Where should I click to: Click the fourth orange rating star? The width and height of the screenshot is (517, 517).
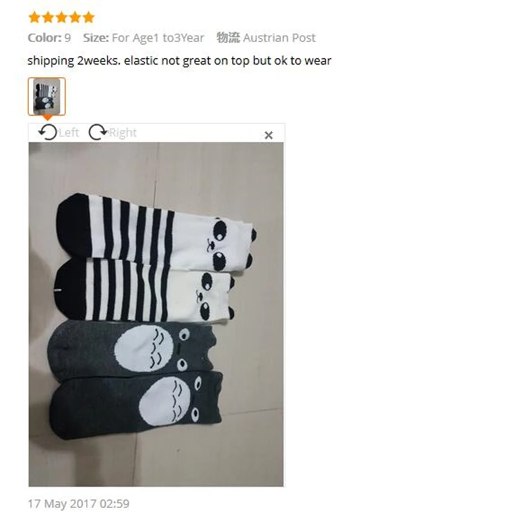[x=75, y=17]
